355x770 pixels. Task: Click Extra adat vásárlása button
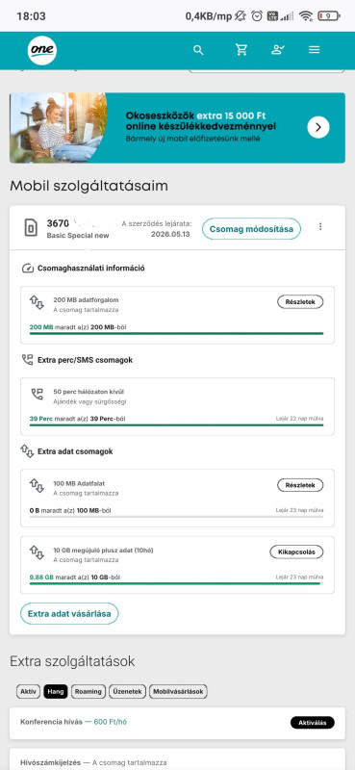click(69, 614)
